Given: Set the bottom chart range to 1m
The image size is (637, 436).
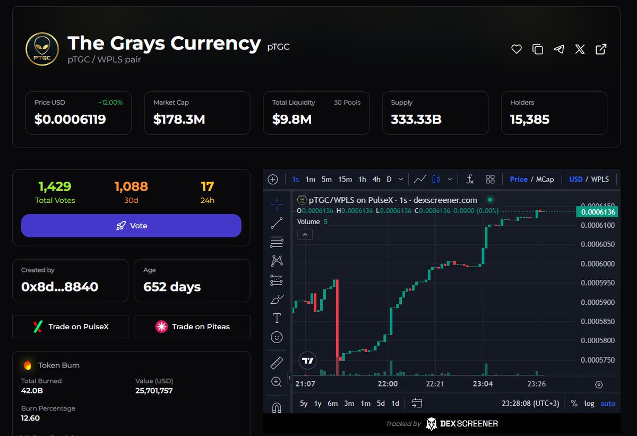Looking at the screenshot, I should [x=365, y=404].
